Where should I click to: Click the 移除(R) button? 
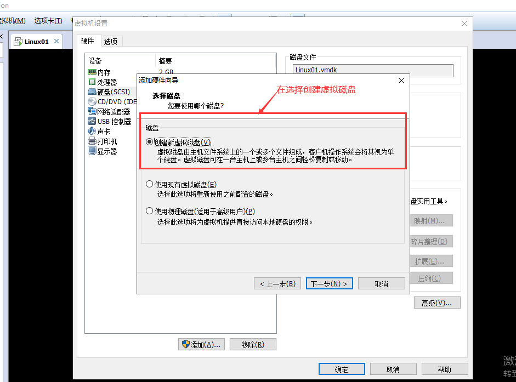[253, 345]
